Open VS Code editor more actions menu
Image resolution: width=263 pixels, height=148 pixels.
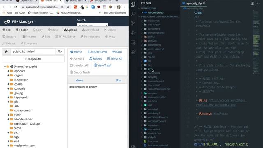(x=258, y=3)
